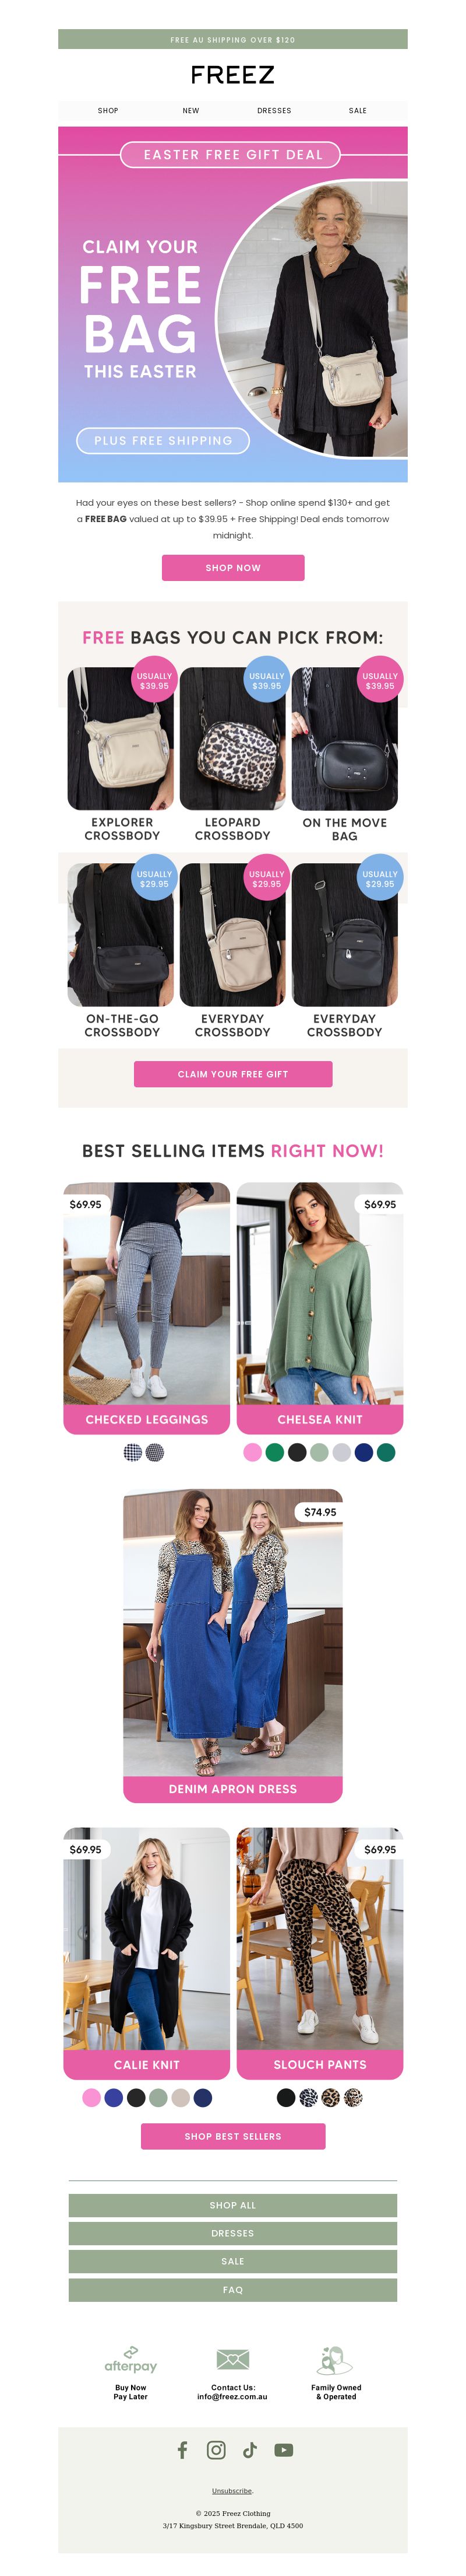Open the TikTok icon in footer
The width and height of the screenshot is (466, 2576).
click(249, 2449)
